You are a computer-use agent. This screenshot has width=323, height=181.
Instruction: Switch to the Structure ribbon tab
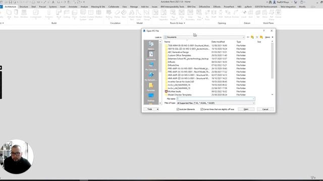pos(24,7)
